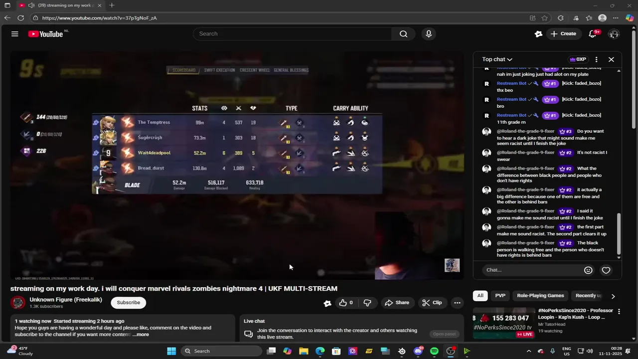Open chat options three-dot menu
Viewport: 638px width, 359px height.
coord(596,59)
